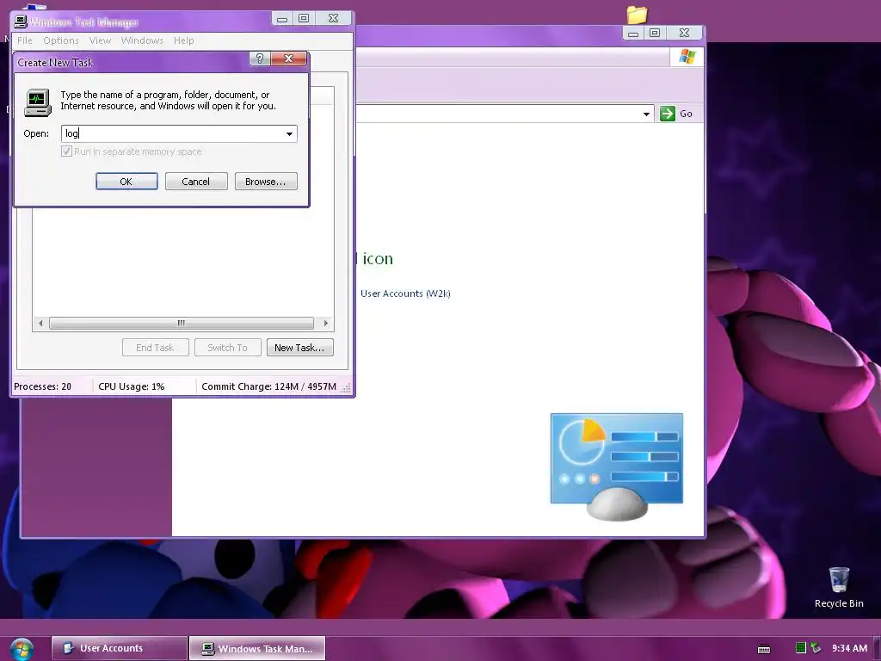The width and height of the screenshot is (881, 661).
Task: Minimize the Windows Task Manager window
Action: [x=282, y=19]
